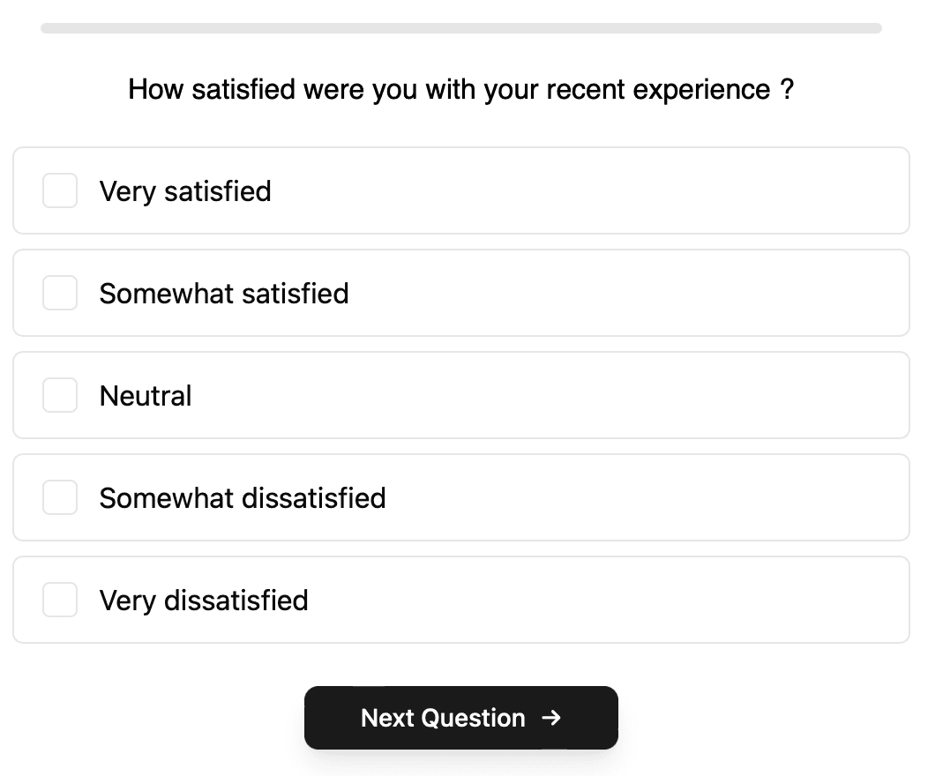The width and height of the screenshot is (928, 776).
Task: Choose the 'Somewhat satisfied' label text
Action: pyautogui.click(x=224, y=294)
